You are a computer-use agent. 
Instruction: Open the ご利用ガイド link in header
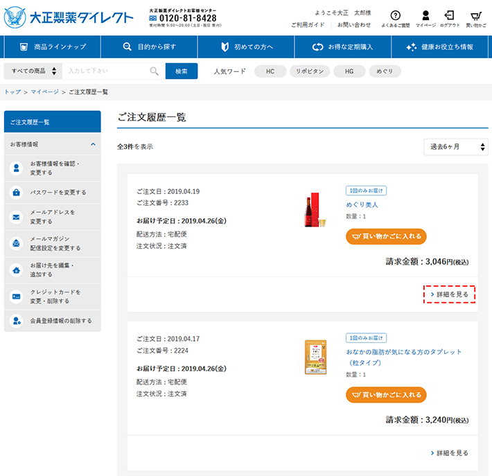point(308,25)
